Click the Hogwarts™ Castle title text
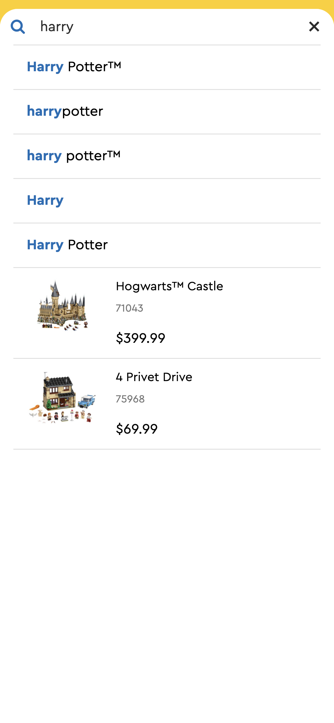Image resolution: width=334 pixels, height=723 pixels. click(169, 286)
